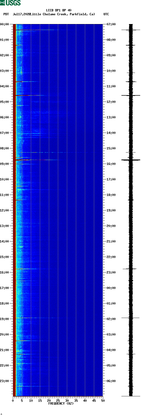Select the title text 'LCCB DP1 BP 40'
The height and width of the screenshot is (417, 142).
point(59,10)
